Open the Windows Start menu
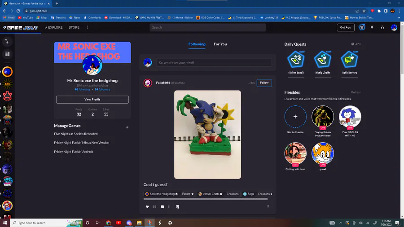This screenshot has width=404, height=227. [5, 223]
